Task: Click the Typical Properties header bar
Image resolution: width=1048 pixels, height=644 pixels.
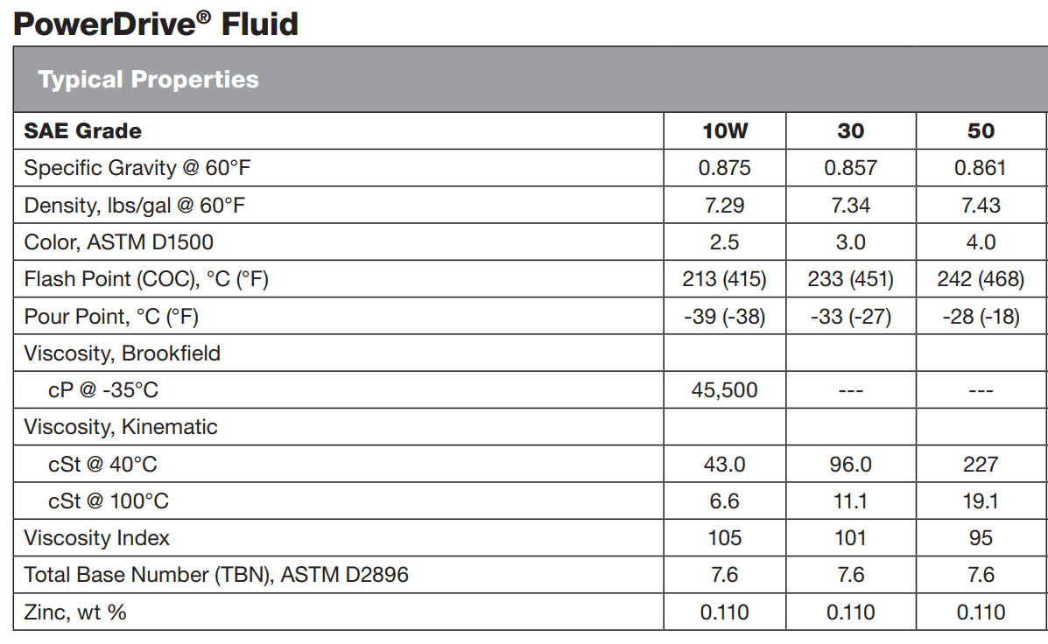Action: [x=149, y=80]
